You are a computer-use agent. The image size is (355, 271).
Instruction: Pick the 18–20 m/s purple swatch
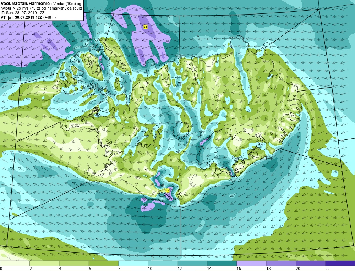coord(281,263)
